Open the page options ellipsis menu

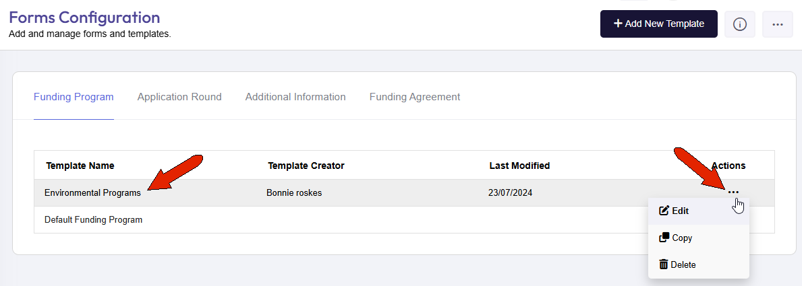tap(778, 24)
